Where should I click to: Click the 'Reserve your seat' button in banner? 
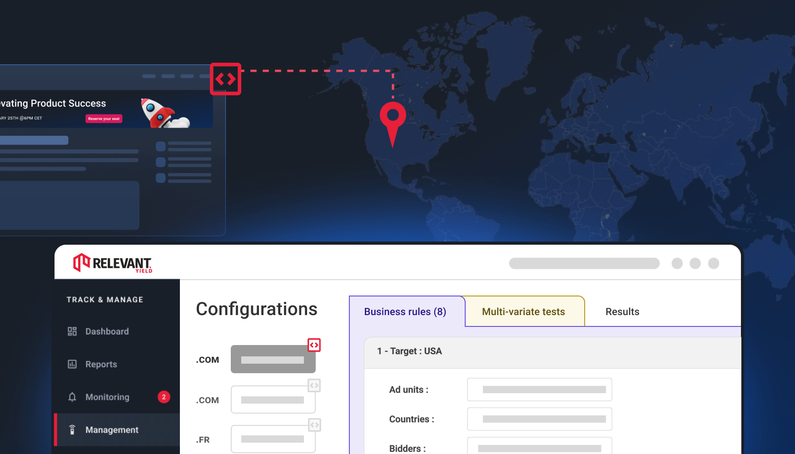(104, 118)
